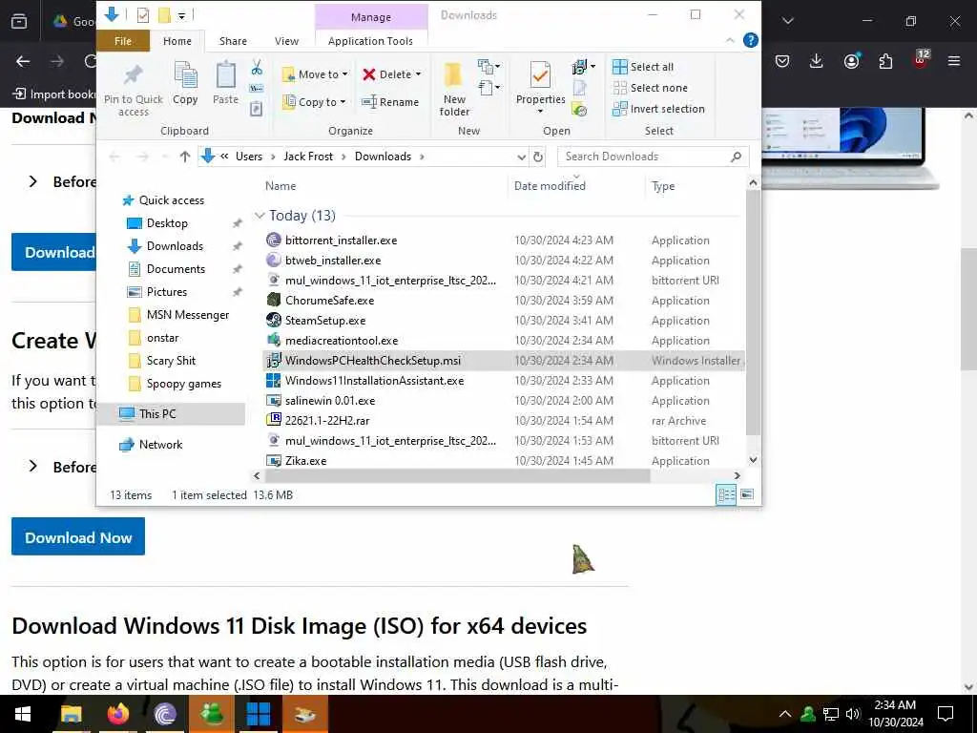
Task: Click the Properties checkmark icon
Action: point(540,76)
